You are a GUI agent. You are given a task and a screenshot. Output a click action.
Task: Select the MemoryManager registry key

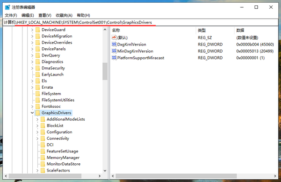point(63,157)
